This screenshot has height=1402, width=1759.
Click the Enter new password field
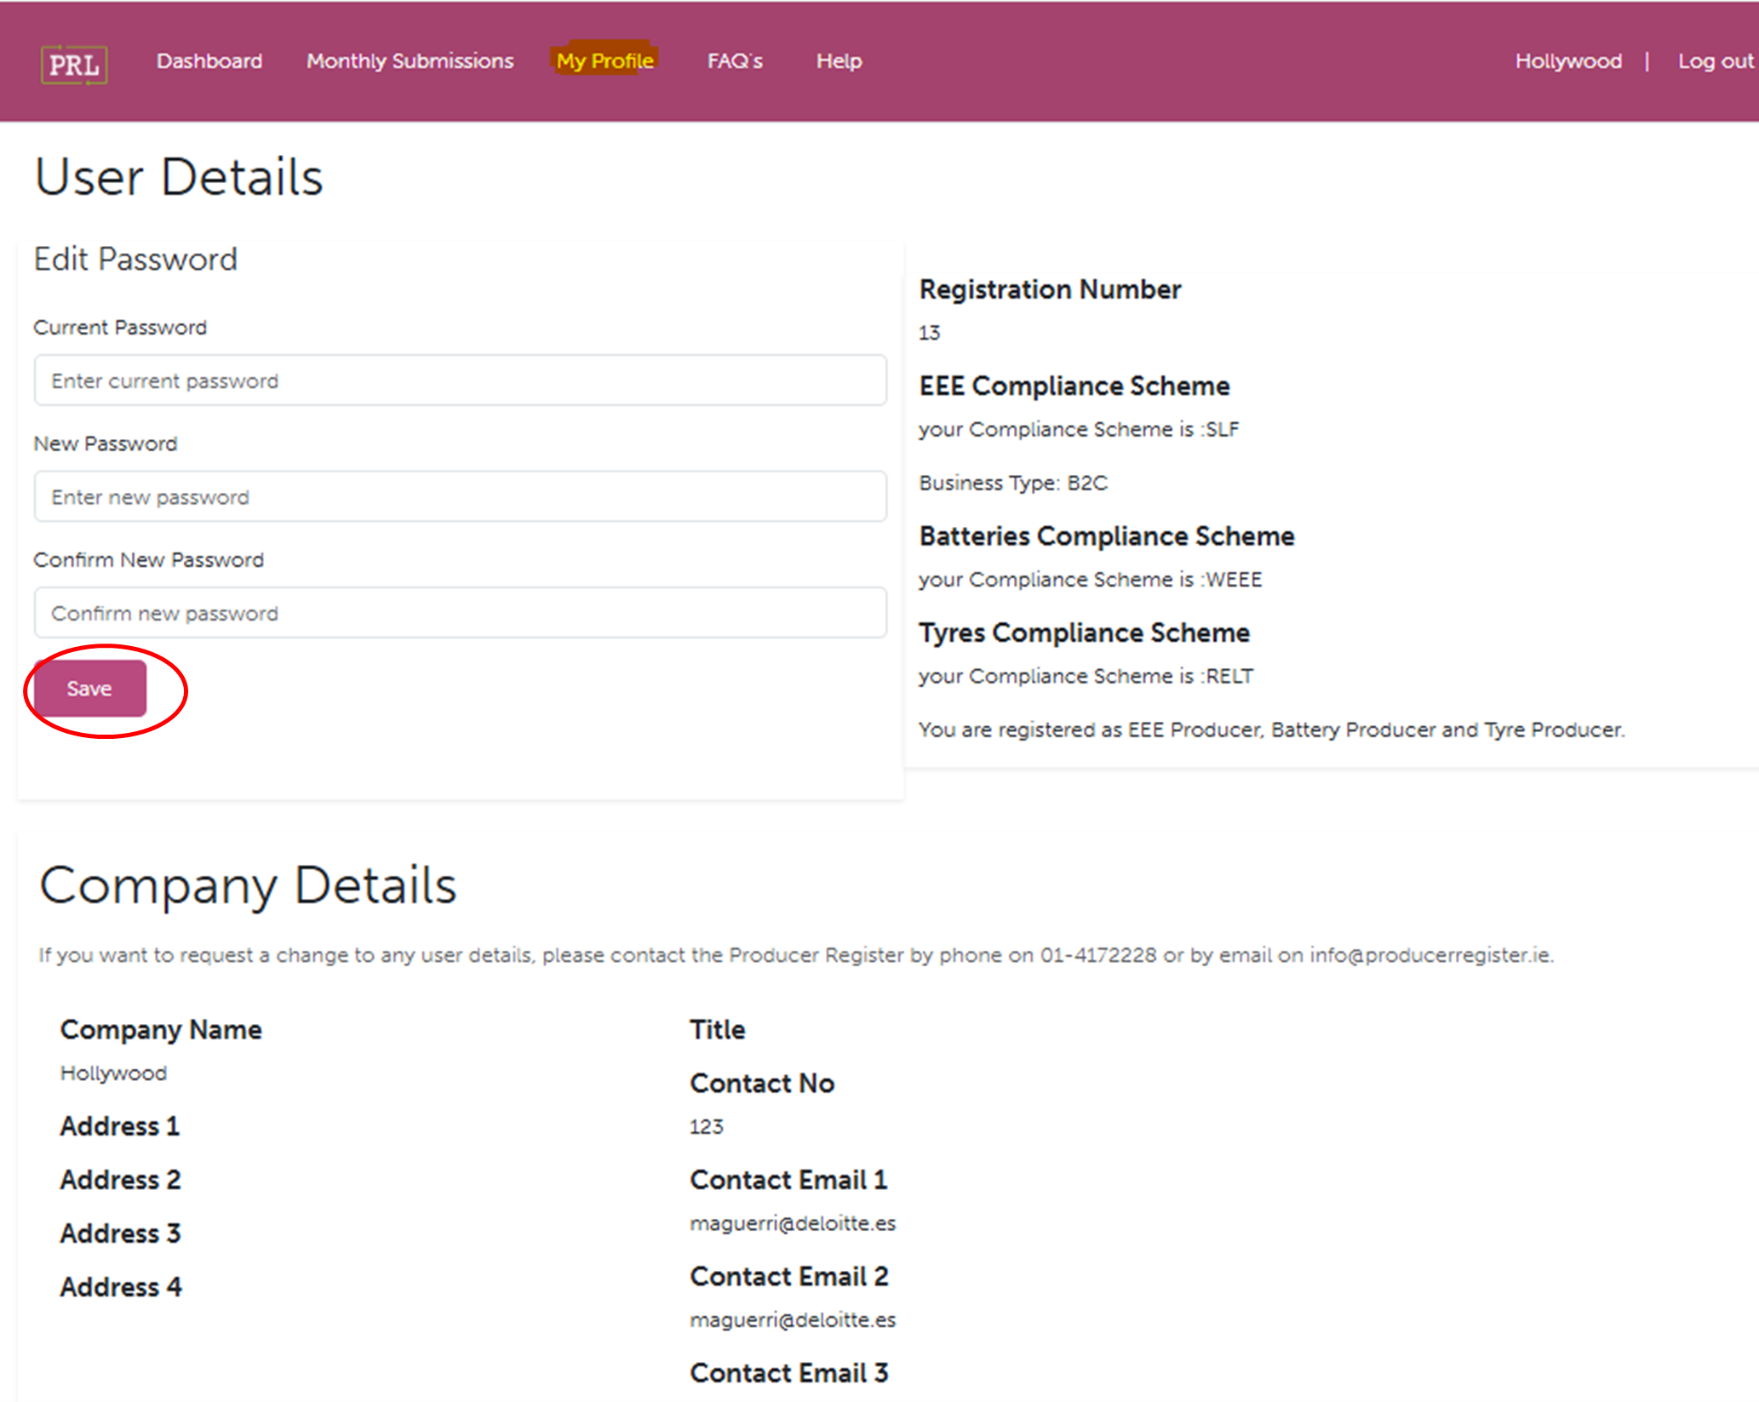tap(460, 497)
